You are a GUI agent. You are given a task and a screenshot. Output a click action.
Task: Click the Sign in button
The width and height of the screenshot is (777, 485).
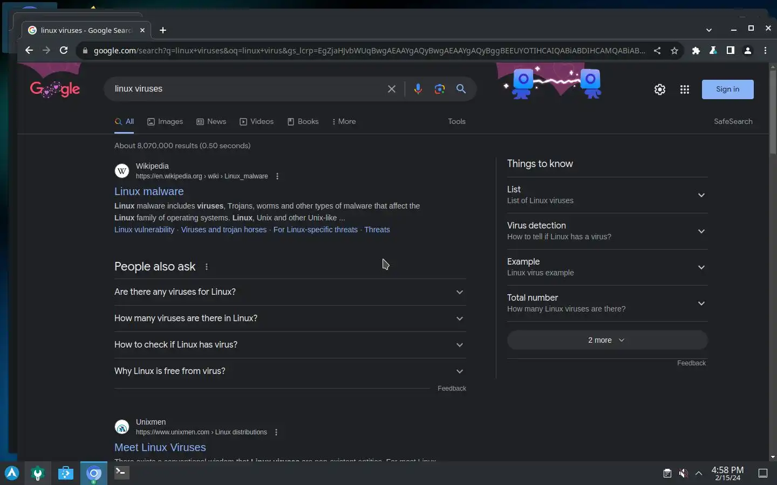coord(727,89)
